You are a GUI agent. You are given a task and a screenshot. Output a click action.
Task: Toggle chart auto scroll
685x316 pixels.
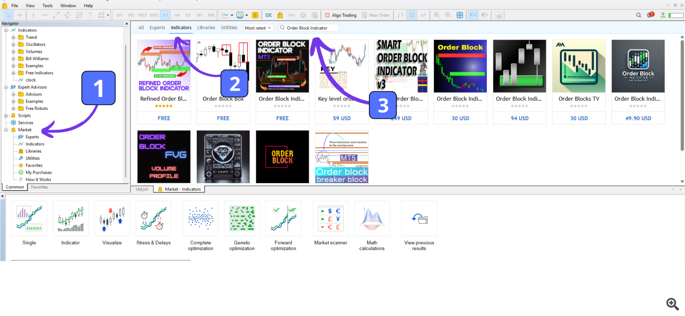473,15
